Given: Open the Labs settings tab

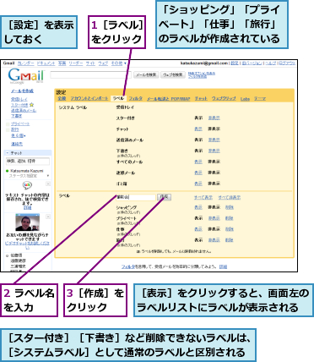Looking at the screenshot, I should pos(245,99).
